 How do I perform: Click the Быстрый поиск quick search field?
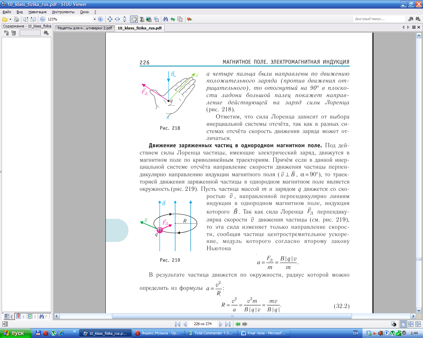[379, 19]
